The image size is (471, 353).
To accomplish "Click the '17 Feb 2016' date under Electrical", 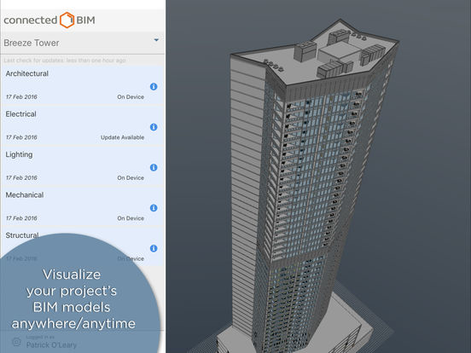I will pos(21,137).
